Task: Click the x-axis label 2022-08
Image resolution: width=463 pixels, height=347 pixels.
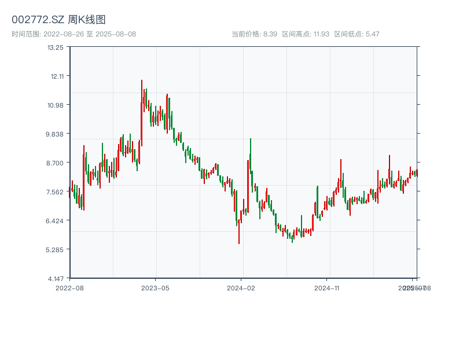Action: click(x=69, y=288)
